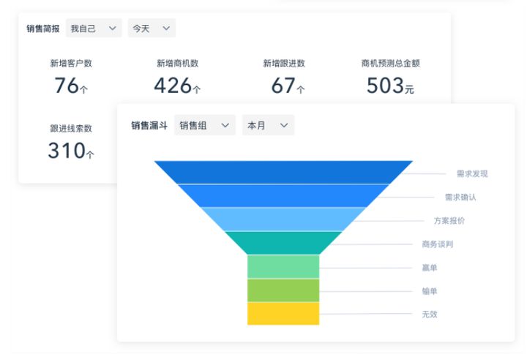Click the 输单 green funnel block
Viewport: 527px width, 354px height.
(283, 290)
